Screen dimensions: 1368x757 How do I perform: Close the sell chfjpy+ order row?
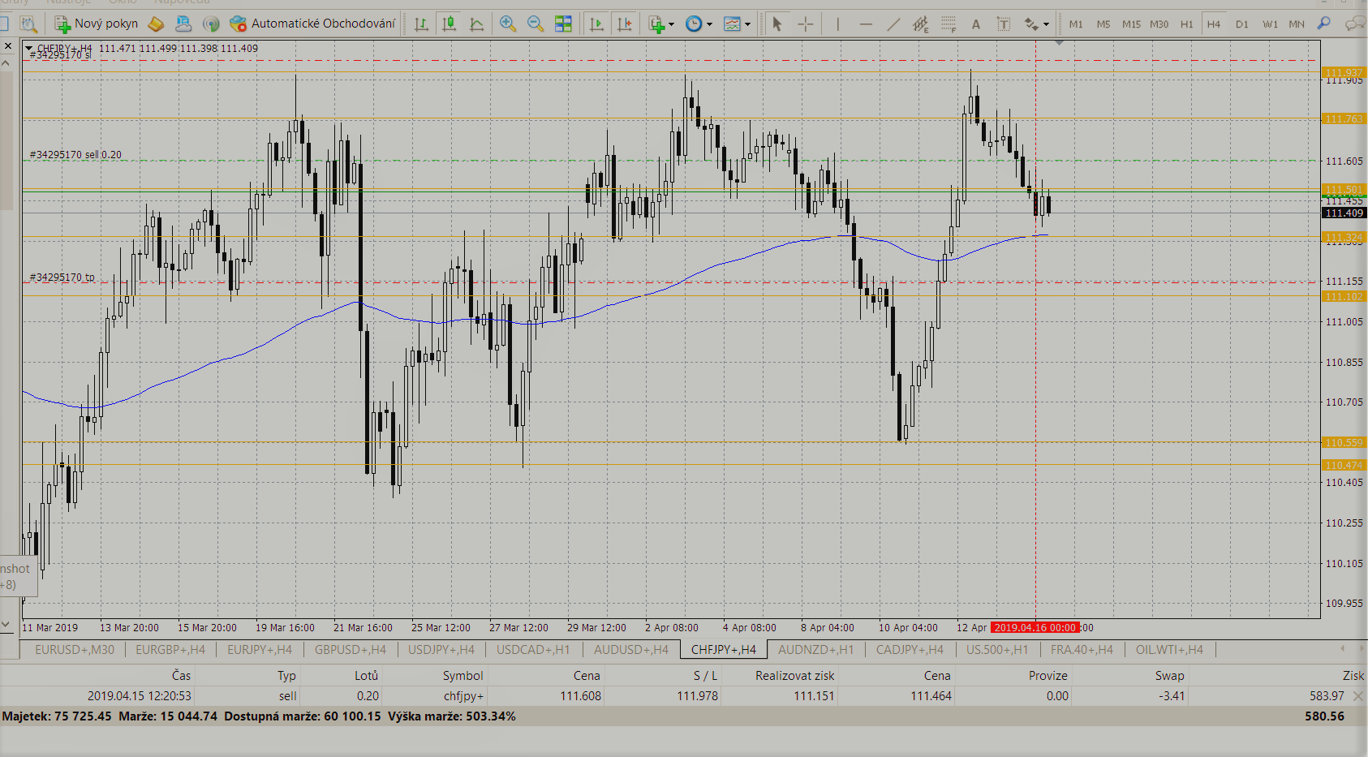(x=1357, y=696)
